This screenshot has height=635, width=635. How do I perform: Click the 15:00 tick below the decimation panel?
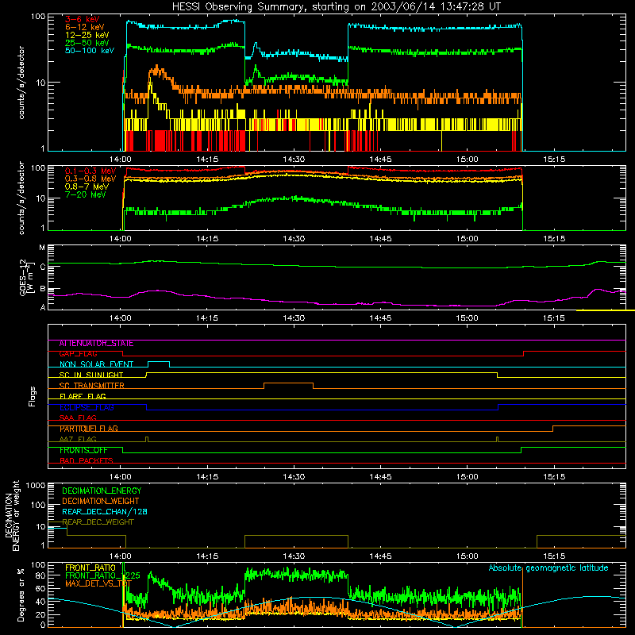pyautogui.click(x=467, y=556)
